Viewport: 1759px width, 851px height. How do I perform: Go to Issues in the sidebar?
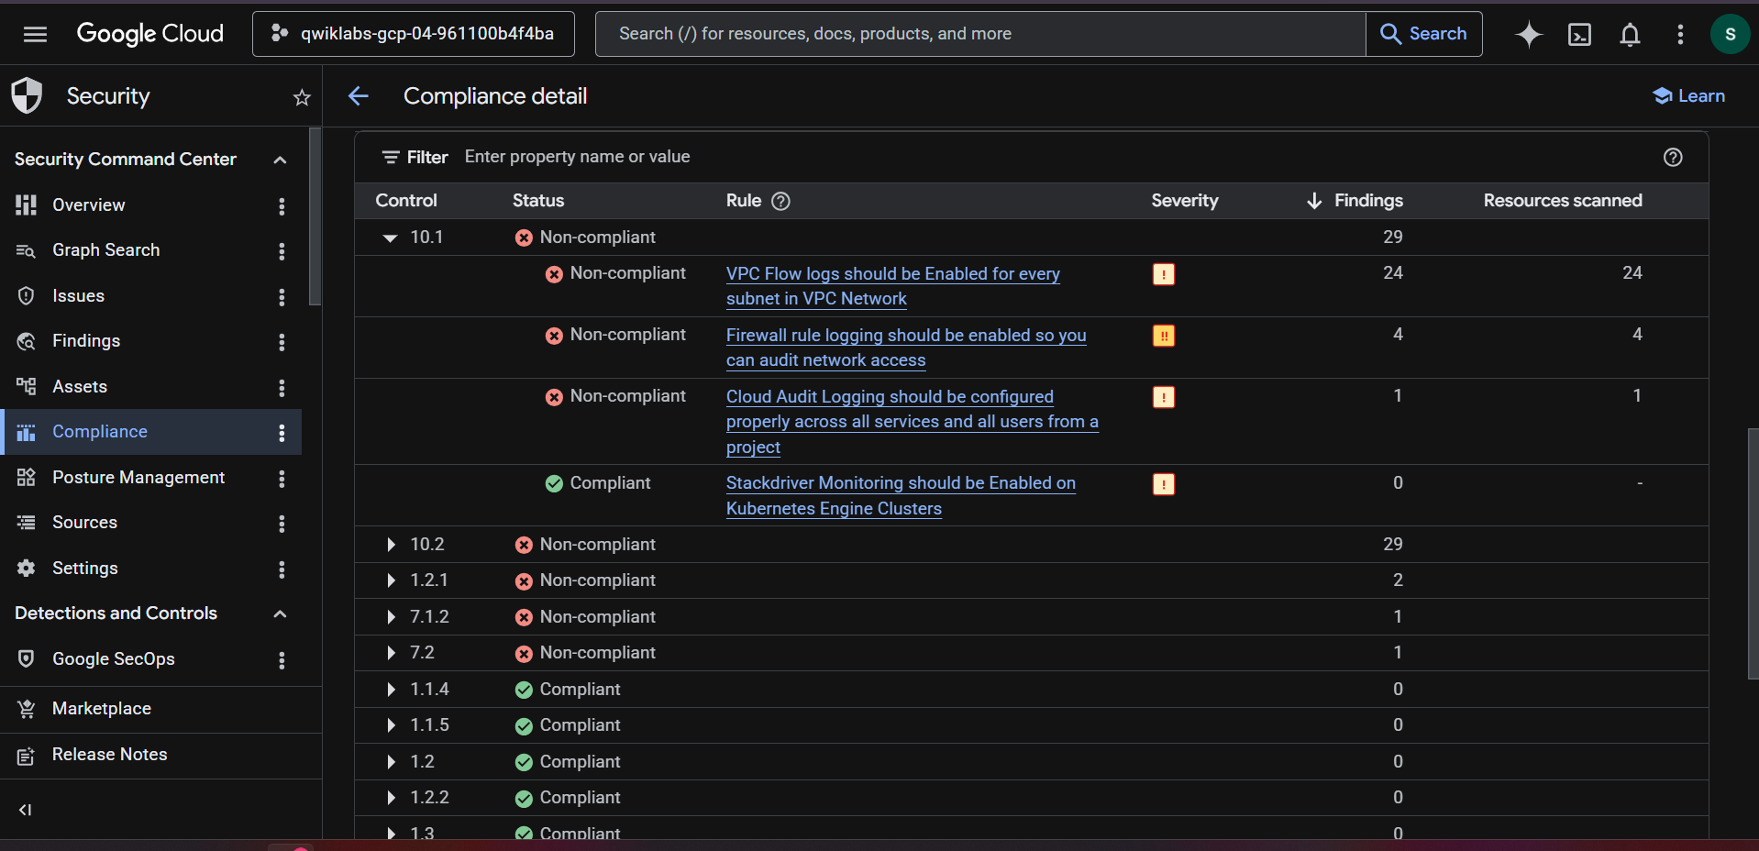[x=78, y=296]
